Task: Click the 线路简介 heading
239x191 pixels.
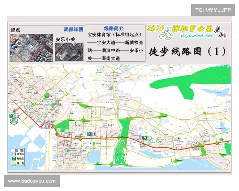Action: click(x=114, y=28)
